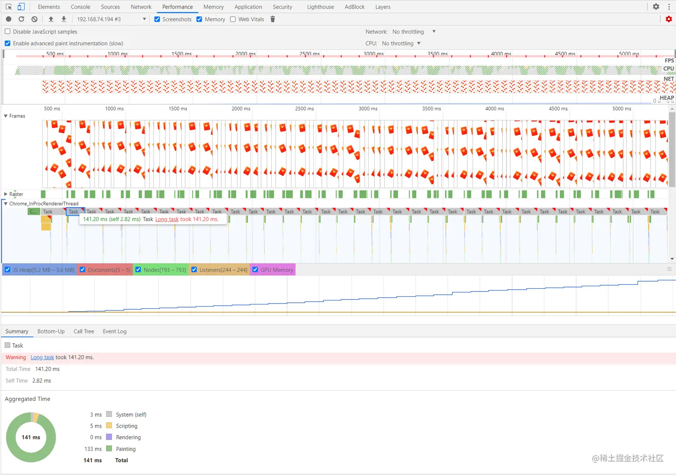Save the profile with the download icon

point(64,19)
